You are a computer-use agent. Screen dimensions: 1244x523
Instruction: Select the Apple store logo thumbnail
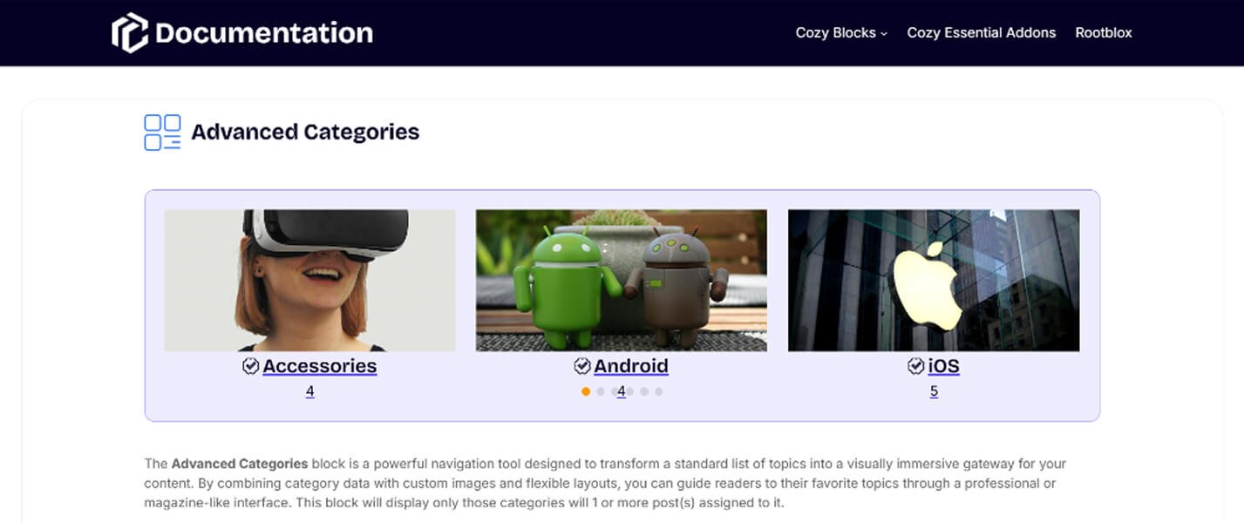[x=934, y=280]
